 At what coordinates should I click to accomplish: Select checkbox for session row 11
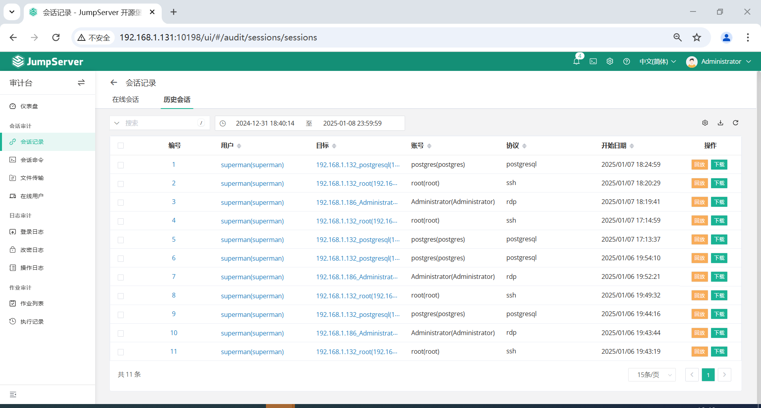click(x=121, y=352)
